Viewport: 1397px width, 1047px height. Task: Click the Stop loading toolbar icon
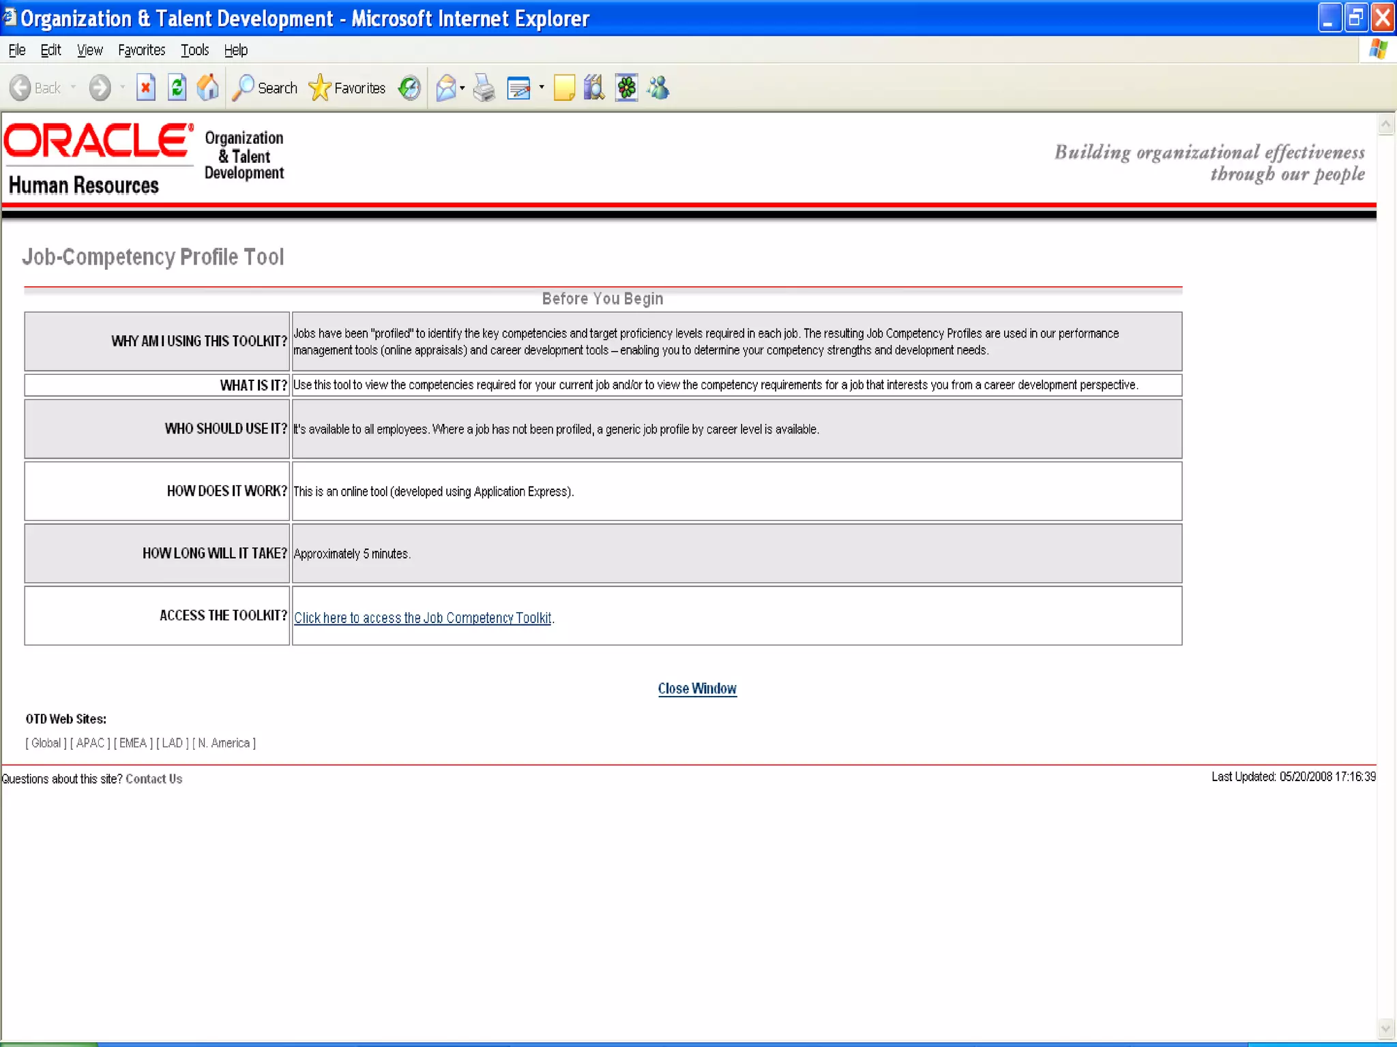145,88
